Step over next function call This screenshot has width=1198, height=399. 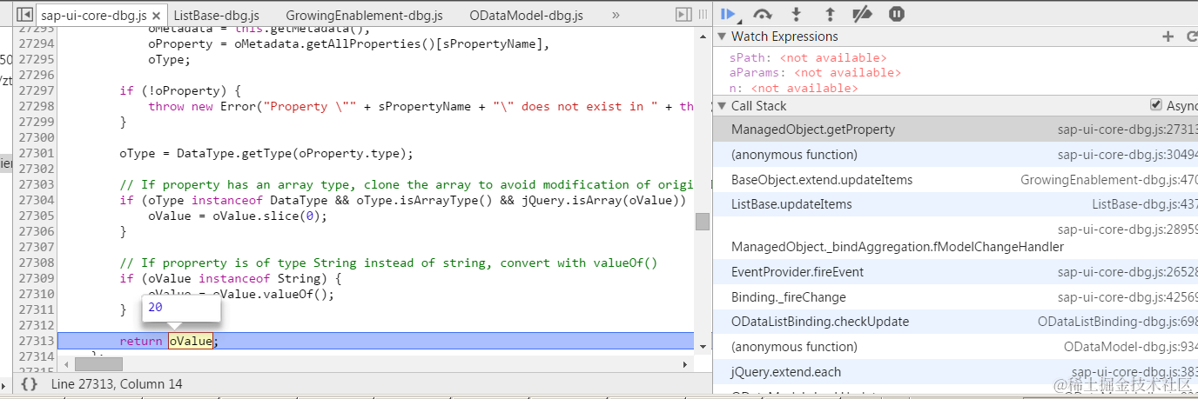[763, 14]
